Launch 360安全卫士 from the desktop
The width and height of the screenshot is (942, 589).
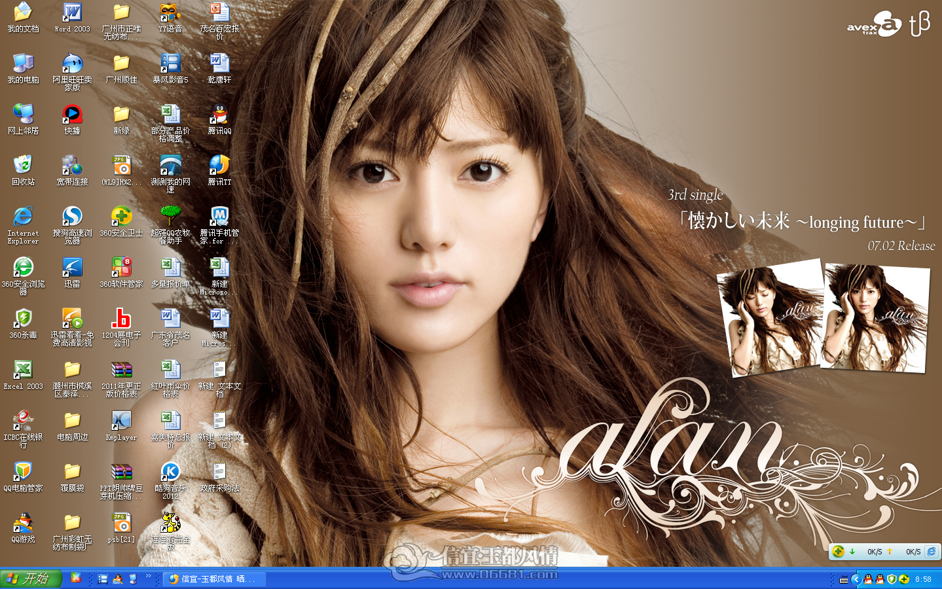(x=121, y=223)
